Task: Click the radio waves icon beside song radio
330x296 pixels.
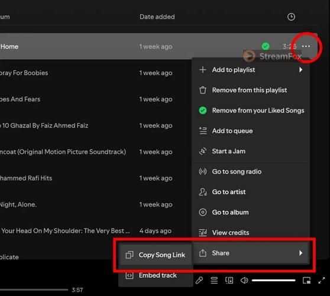Action: [203, 172]
